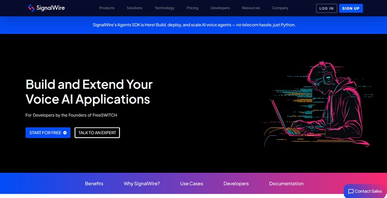
Task: Click the LOG IN button
Action: 326,8
